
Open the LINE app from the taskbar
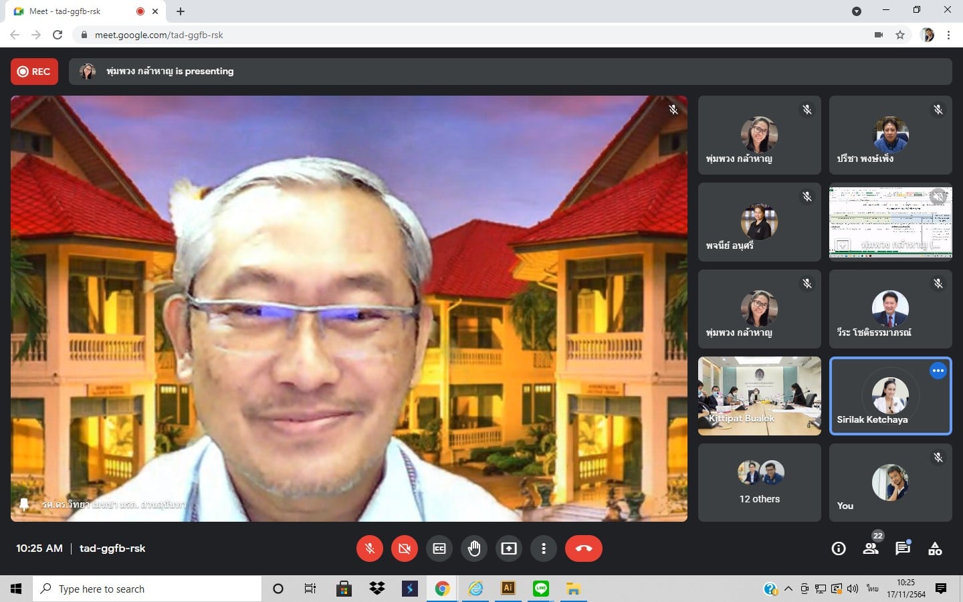(541, 589)
